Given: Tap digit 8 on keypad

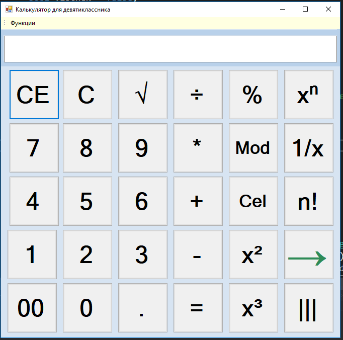Looking at the screenshot, I should pyautogui.click(x=88, y=148).
